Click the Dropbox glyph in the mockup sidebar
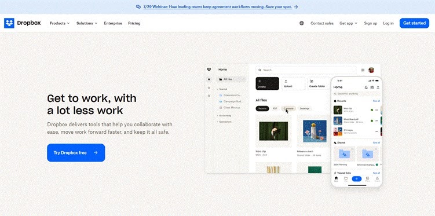This screenshot has width=435, height=216. 209,69
